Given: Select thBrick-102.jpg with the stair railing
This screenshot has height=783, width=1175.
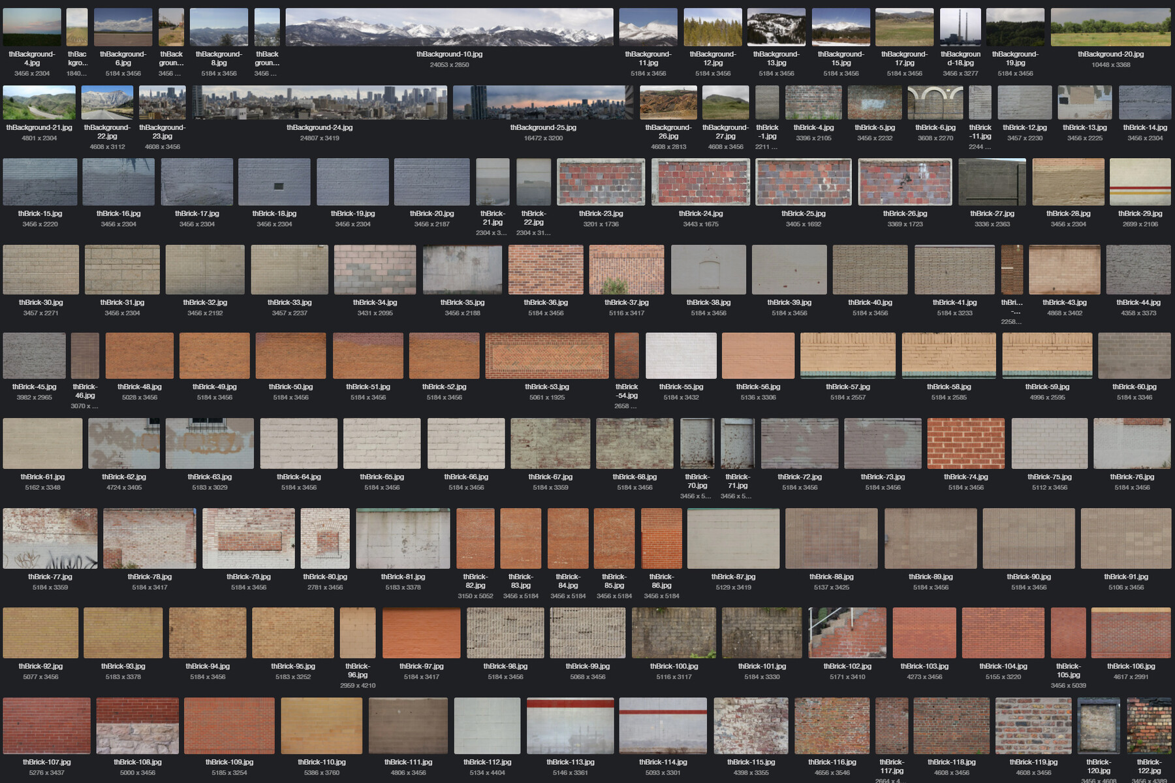Looking at the screenshot, I should tap(847, 633).
